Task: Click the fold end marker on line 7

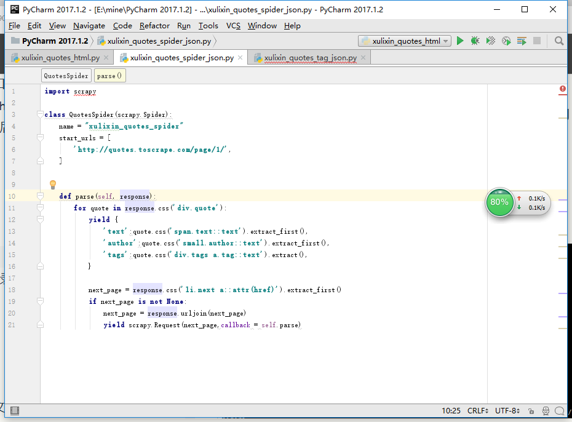Action: 40,161
